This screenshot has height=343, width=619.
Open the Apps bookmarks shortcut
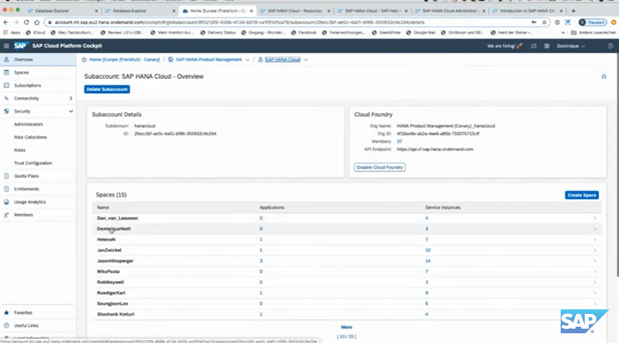[x=12, y=32]
